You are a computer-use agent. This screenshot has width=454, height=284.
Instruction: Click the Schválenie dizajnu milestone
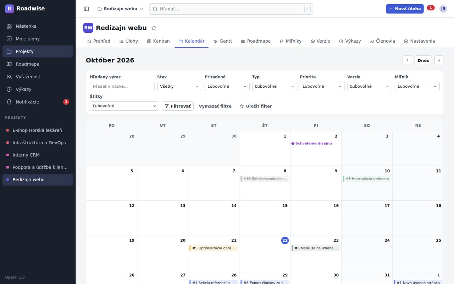click(x=312, y=143)
